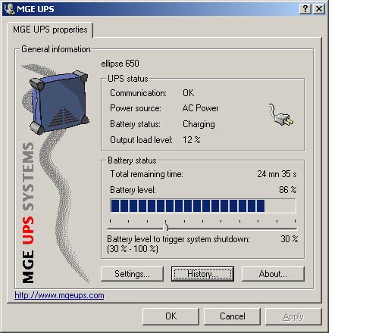Close the MGE UPS dialog window

[319, 9]
